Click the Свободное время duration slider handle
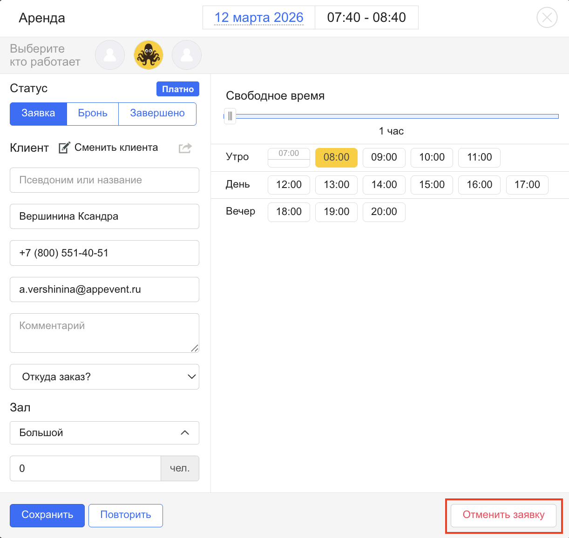This screenshot has width=569, height=538. tap(230, 116)
